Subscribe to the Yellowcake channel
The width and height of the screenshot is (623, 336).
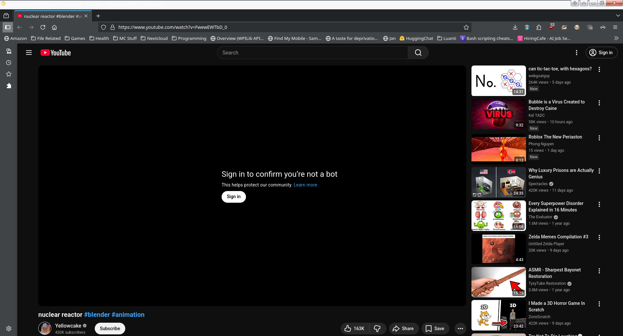point(110,329)
